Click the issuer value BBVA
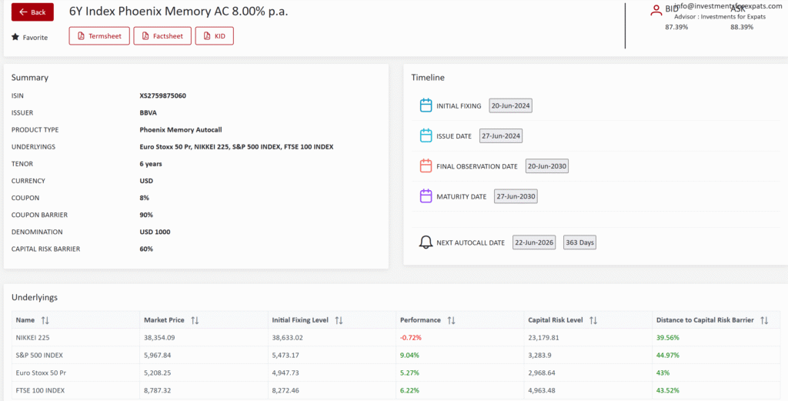Screen dimensions: 788x401 pyautogui.click(x=149, y=112)
